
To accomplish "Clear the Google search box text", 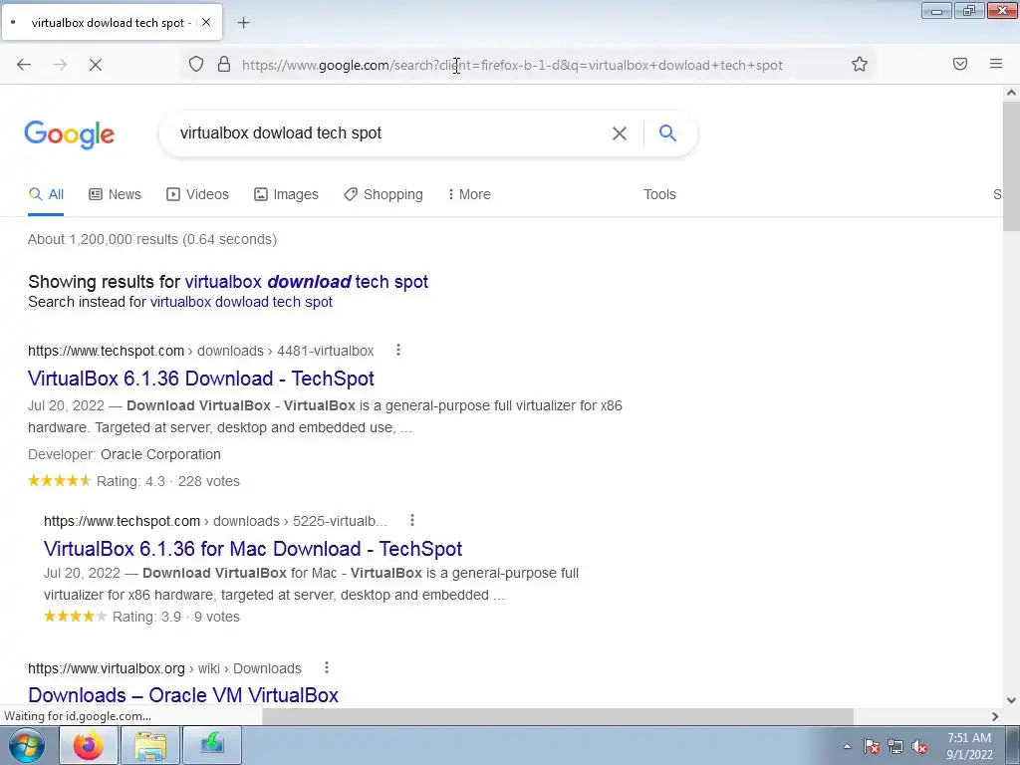I will 620,133.
